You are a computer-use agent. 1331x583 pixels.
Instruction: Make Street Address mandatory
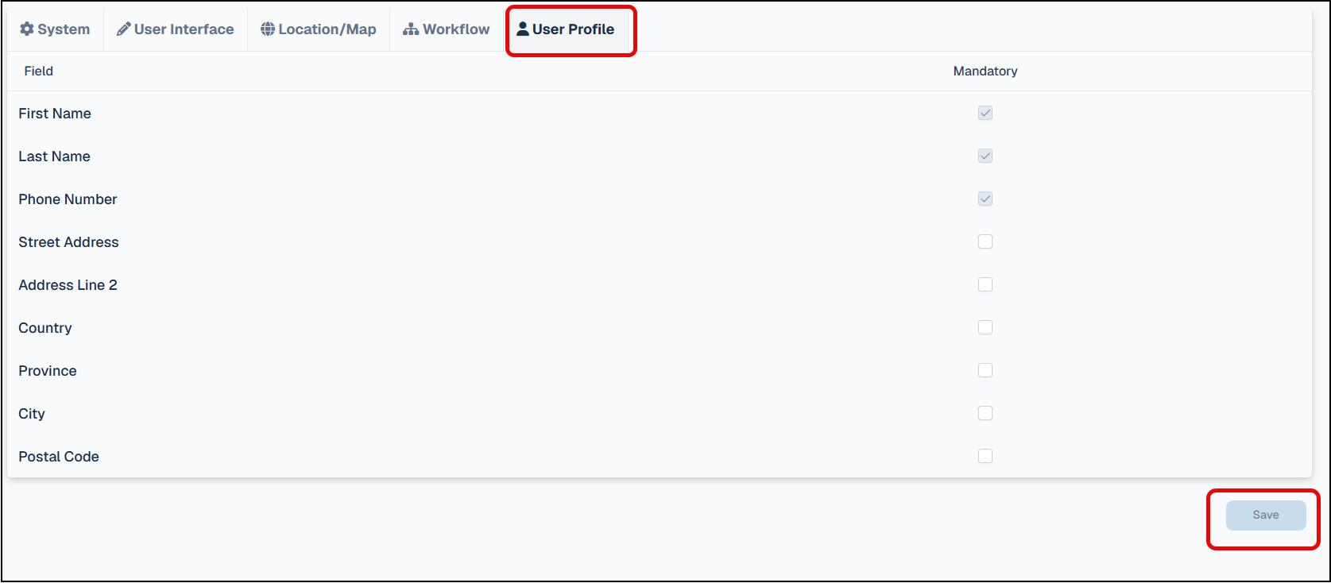[985, 241]
